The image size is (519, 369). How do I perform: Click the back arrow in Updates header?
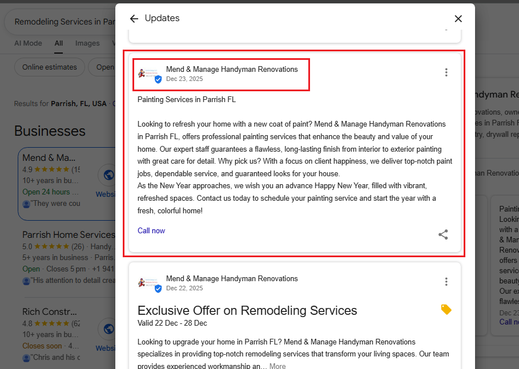click(134, 19)
